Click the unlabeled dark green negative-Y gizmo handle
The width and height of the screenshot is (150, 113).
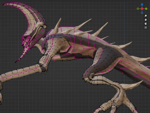click(138, 9)
